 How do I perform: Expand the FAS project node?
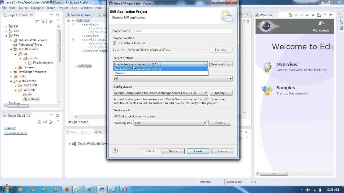[6, 31]
